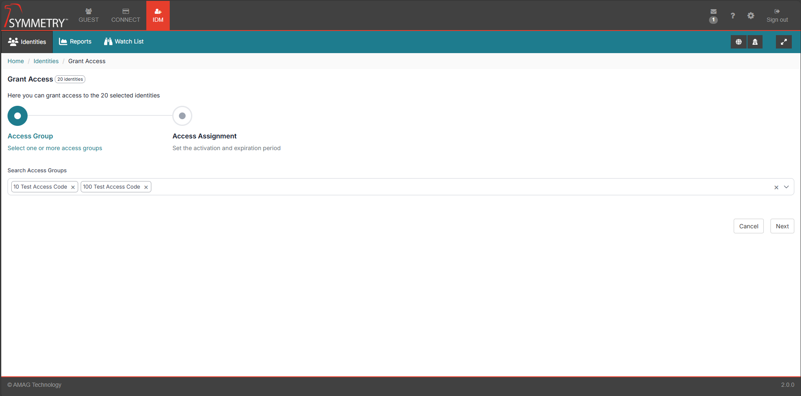801x396 pixels.
Task: Open the Watch List tab
Action: [124, 41]
